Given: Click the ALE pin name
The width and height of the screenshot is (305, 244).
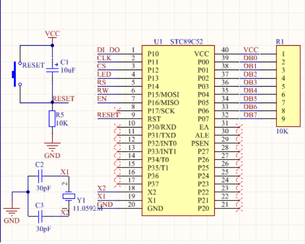Looking at the screenshot, I should tap(202, 136).
